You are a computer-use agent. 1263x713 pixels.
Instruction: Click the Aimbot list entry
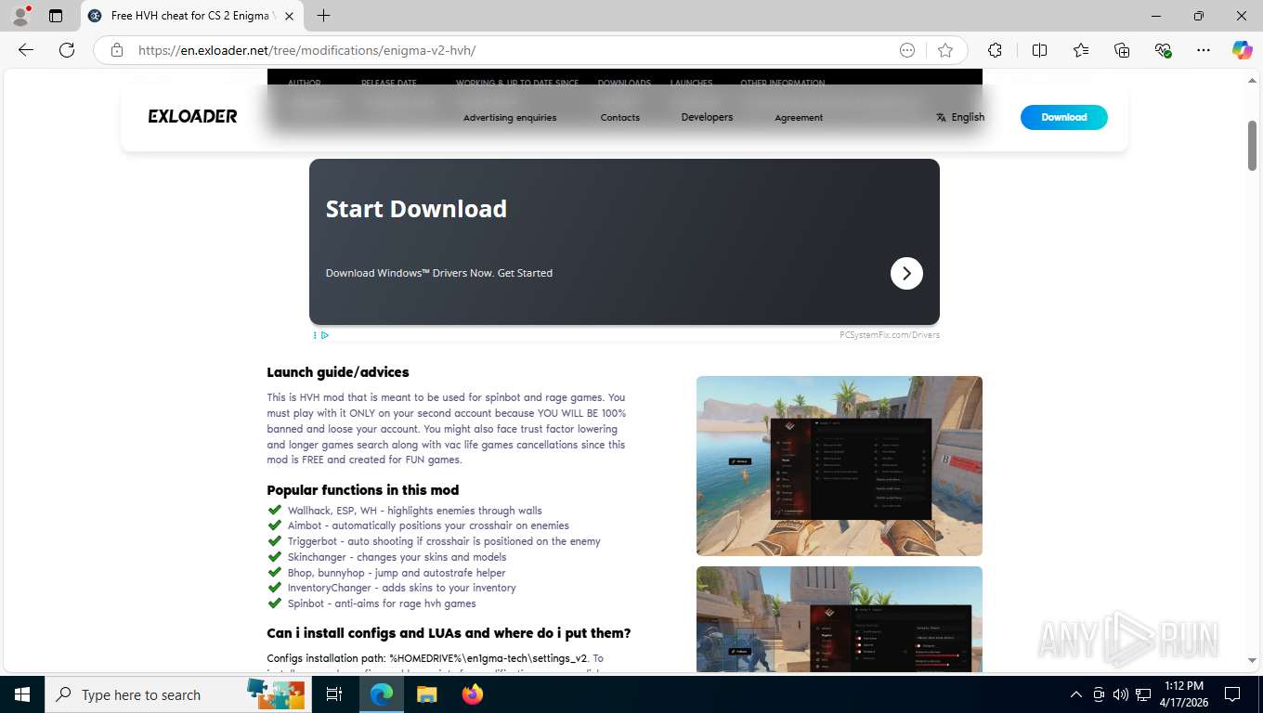(428, 525)
